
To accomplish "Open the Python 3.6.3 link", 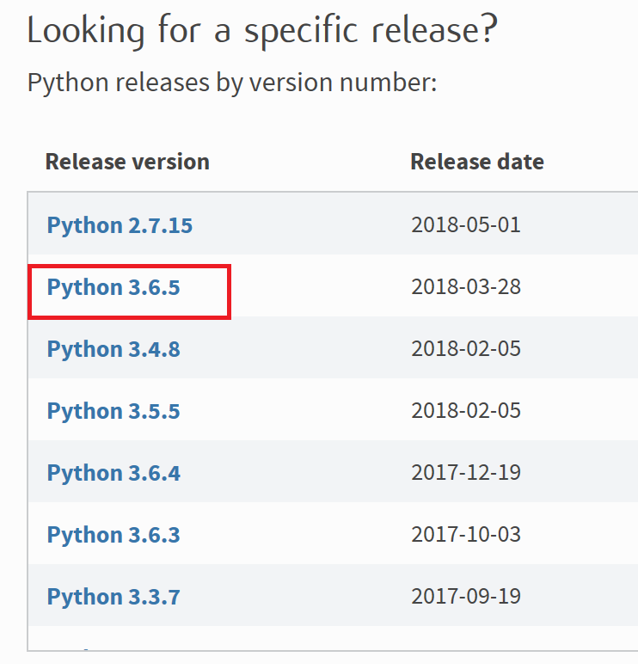I will (113, 535).
